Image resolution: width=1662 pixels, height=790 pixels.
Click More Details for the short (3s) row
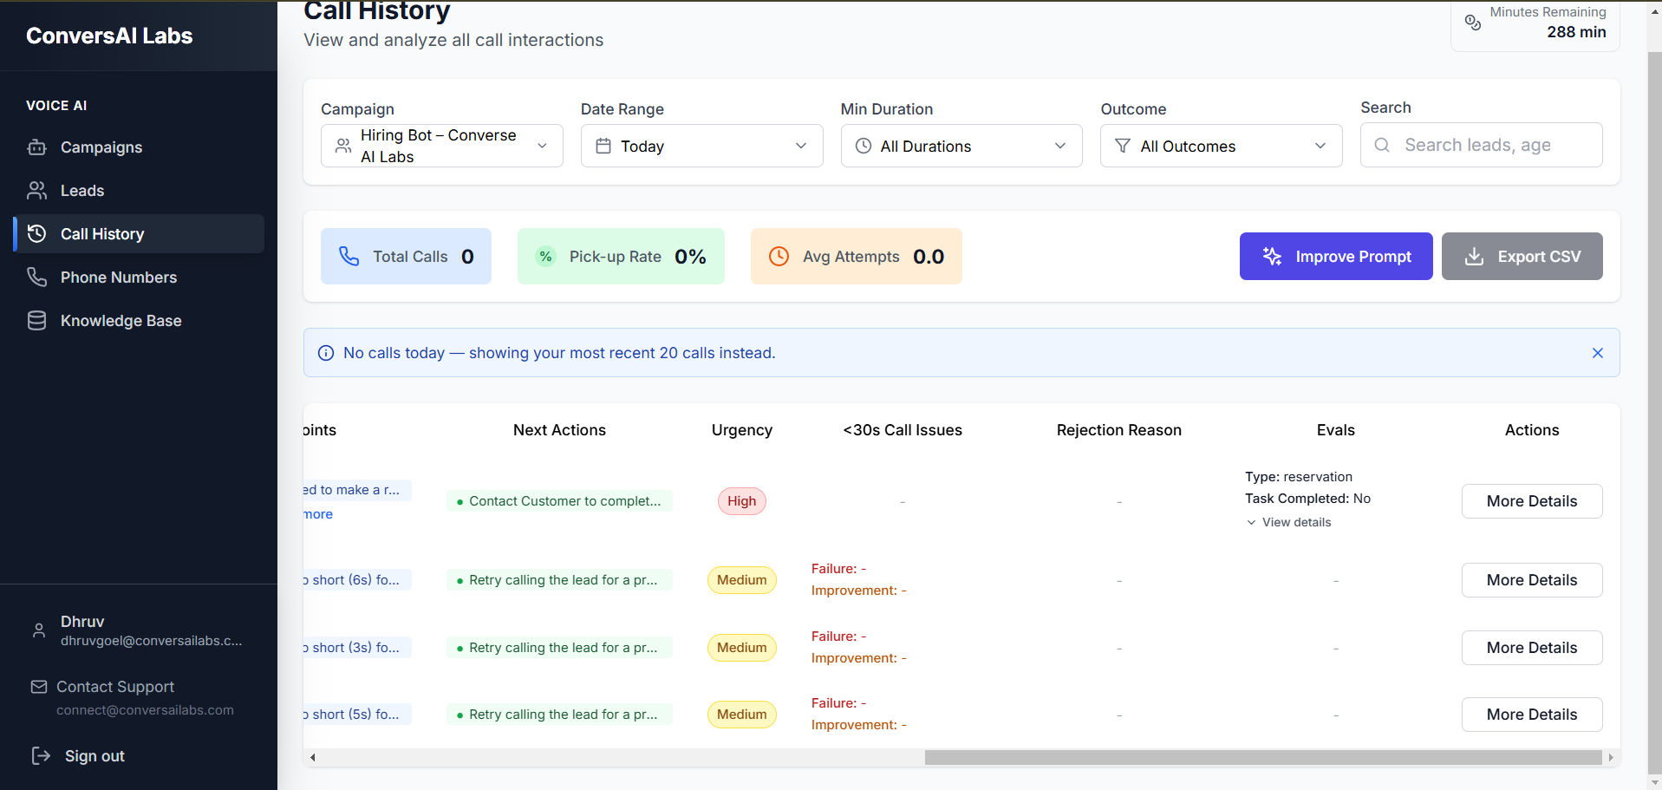[x=1532, y=648]
